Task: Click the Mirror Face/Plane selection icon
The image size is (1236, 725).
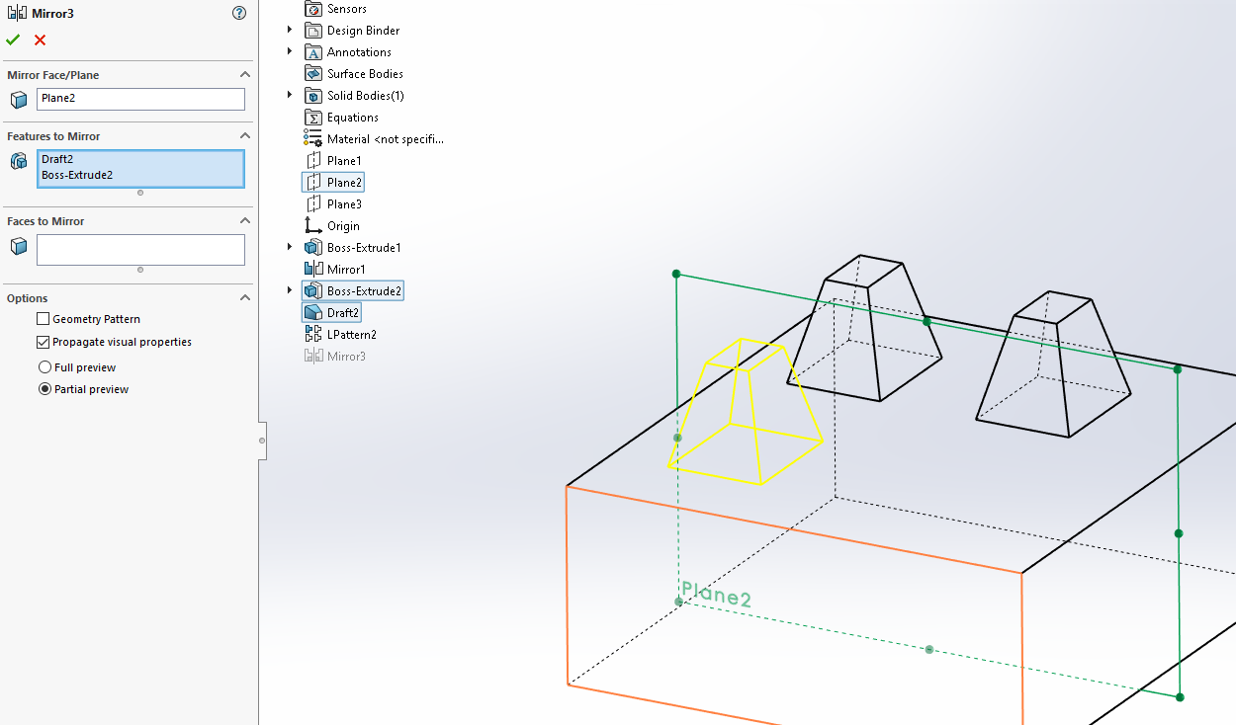Action: (x=19, y=100)
